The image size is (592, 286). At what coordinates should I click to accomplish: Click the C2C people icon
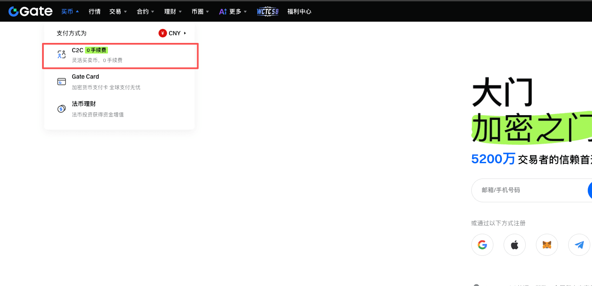pos(62,55)
